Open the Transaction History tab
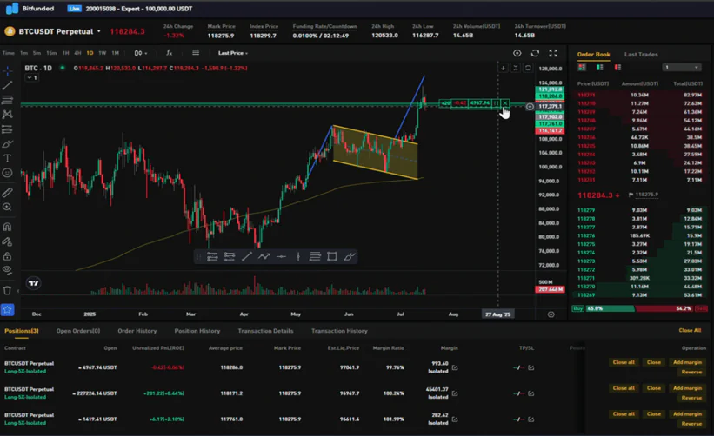 (339, 331)
